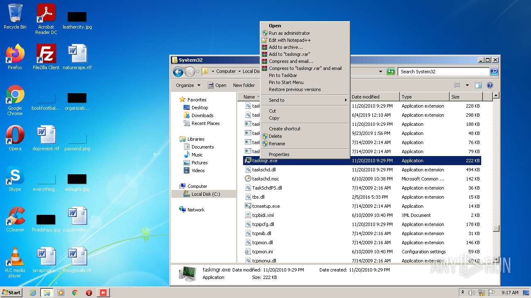531x298 pixels.
Task: Choose Open in context menu
Action: pos(305,26)
